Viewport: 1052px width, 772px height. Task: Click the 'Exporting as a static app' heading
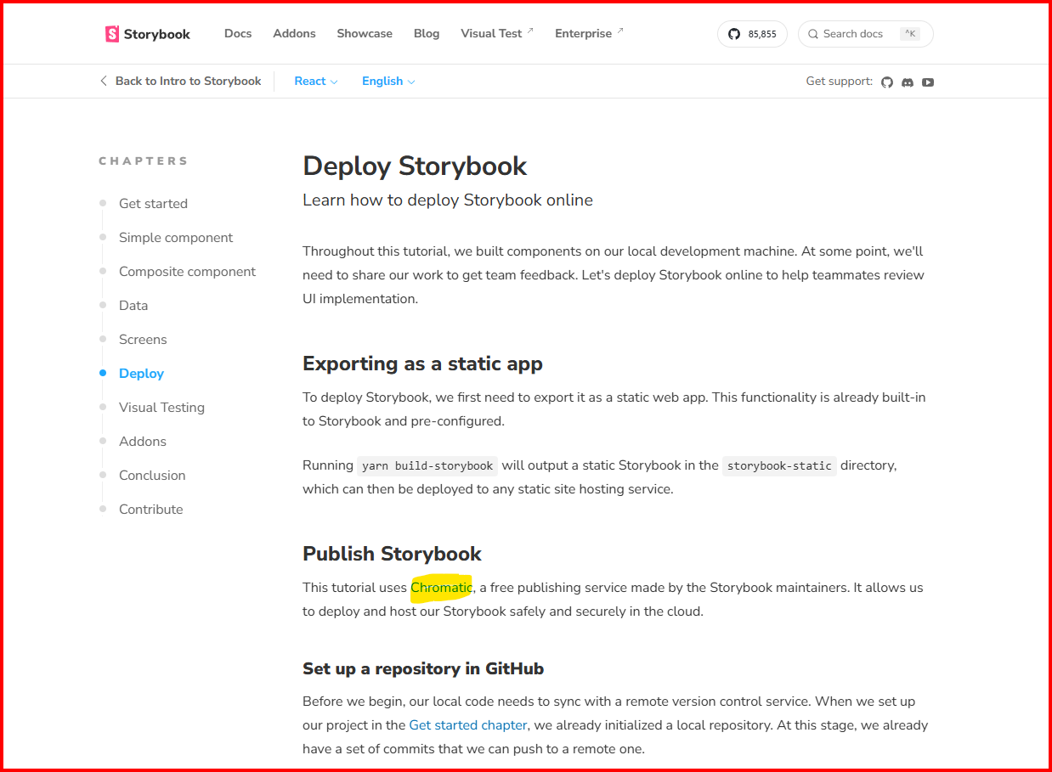pyautogui.click(x=422, y=363)
